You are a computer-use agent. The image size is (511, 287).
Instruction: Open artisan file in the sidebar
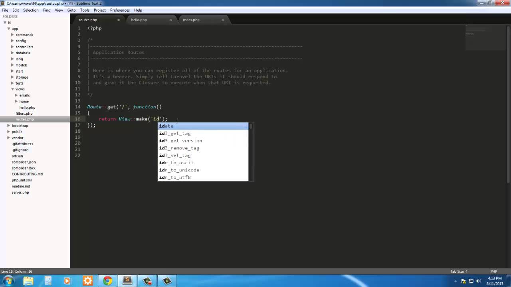17,156
